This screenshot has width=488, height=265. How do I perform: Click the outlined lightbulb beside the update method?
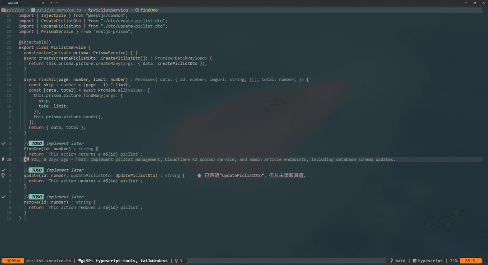3,176
